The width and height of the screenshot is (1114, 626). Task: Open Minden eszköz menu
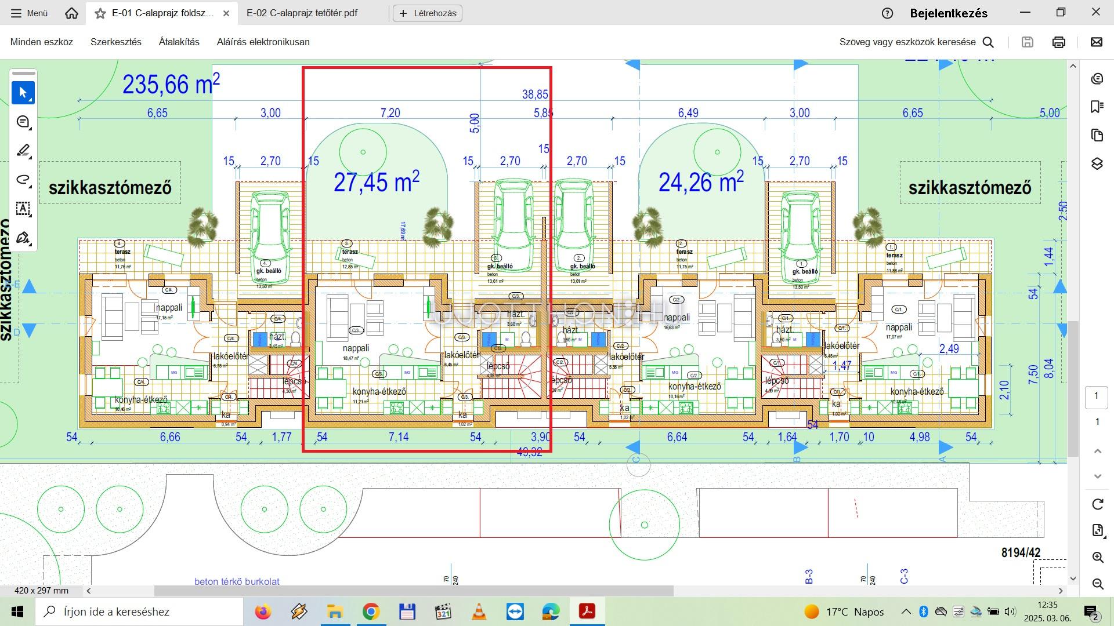point(42,42)
